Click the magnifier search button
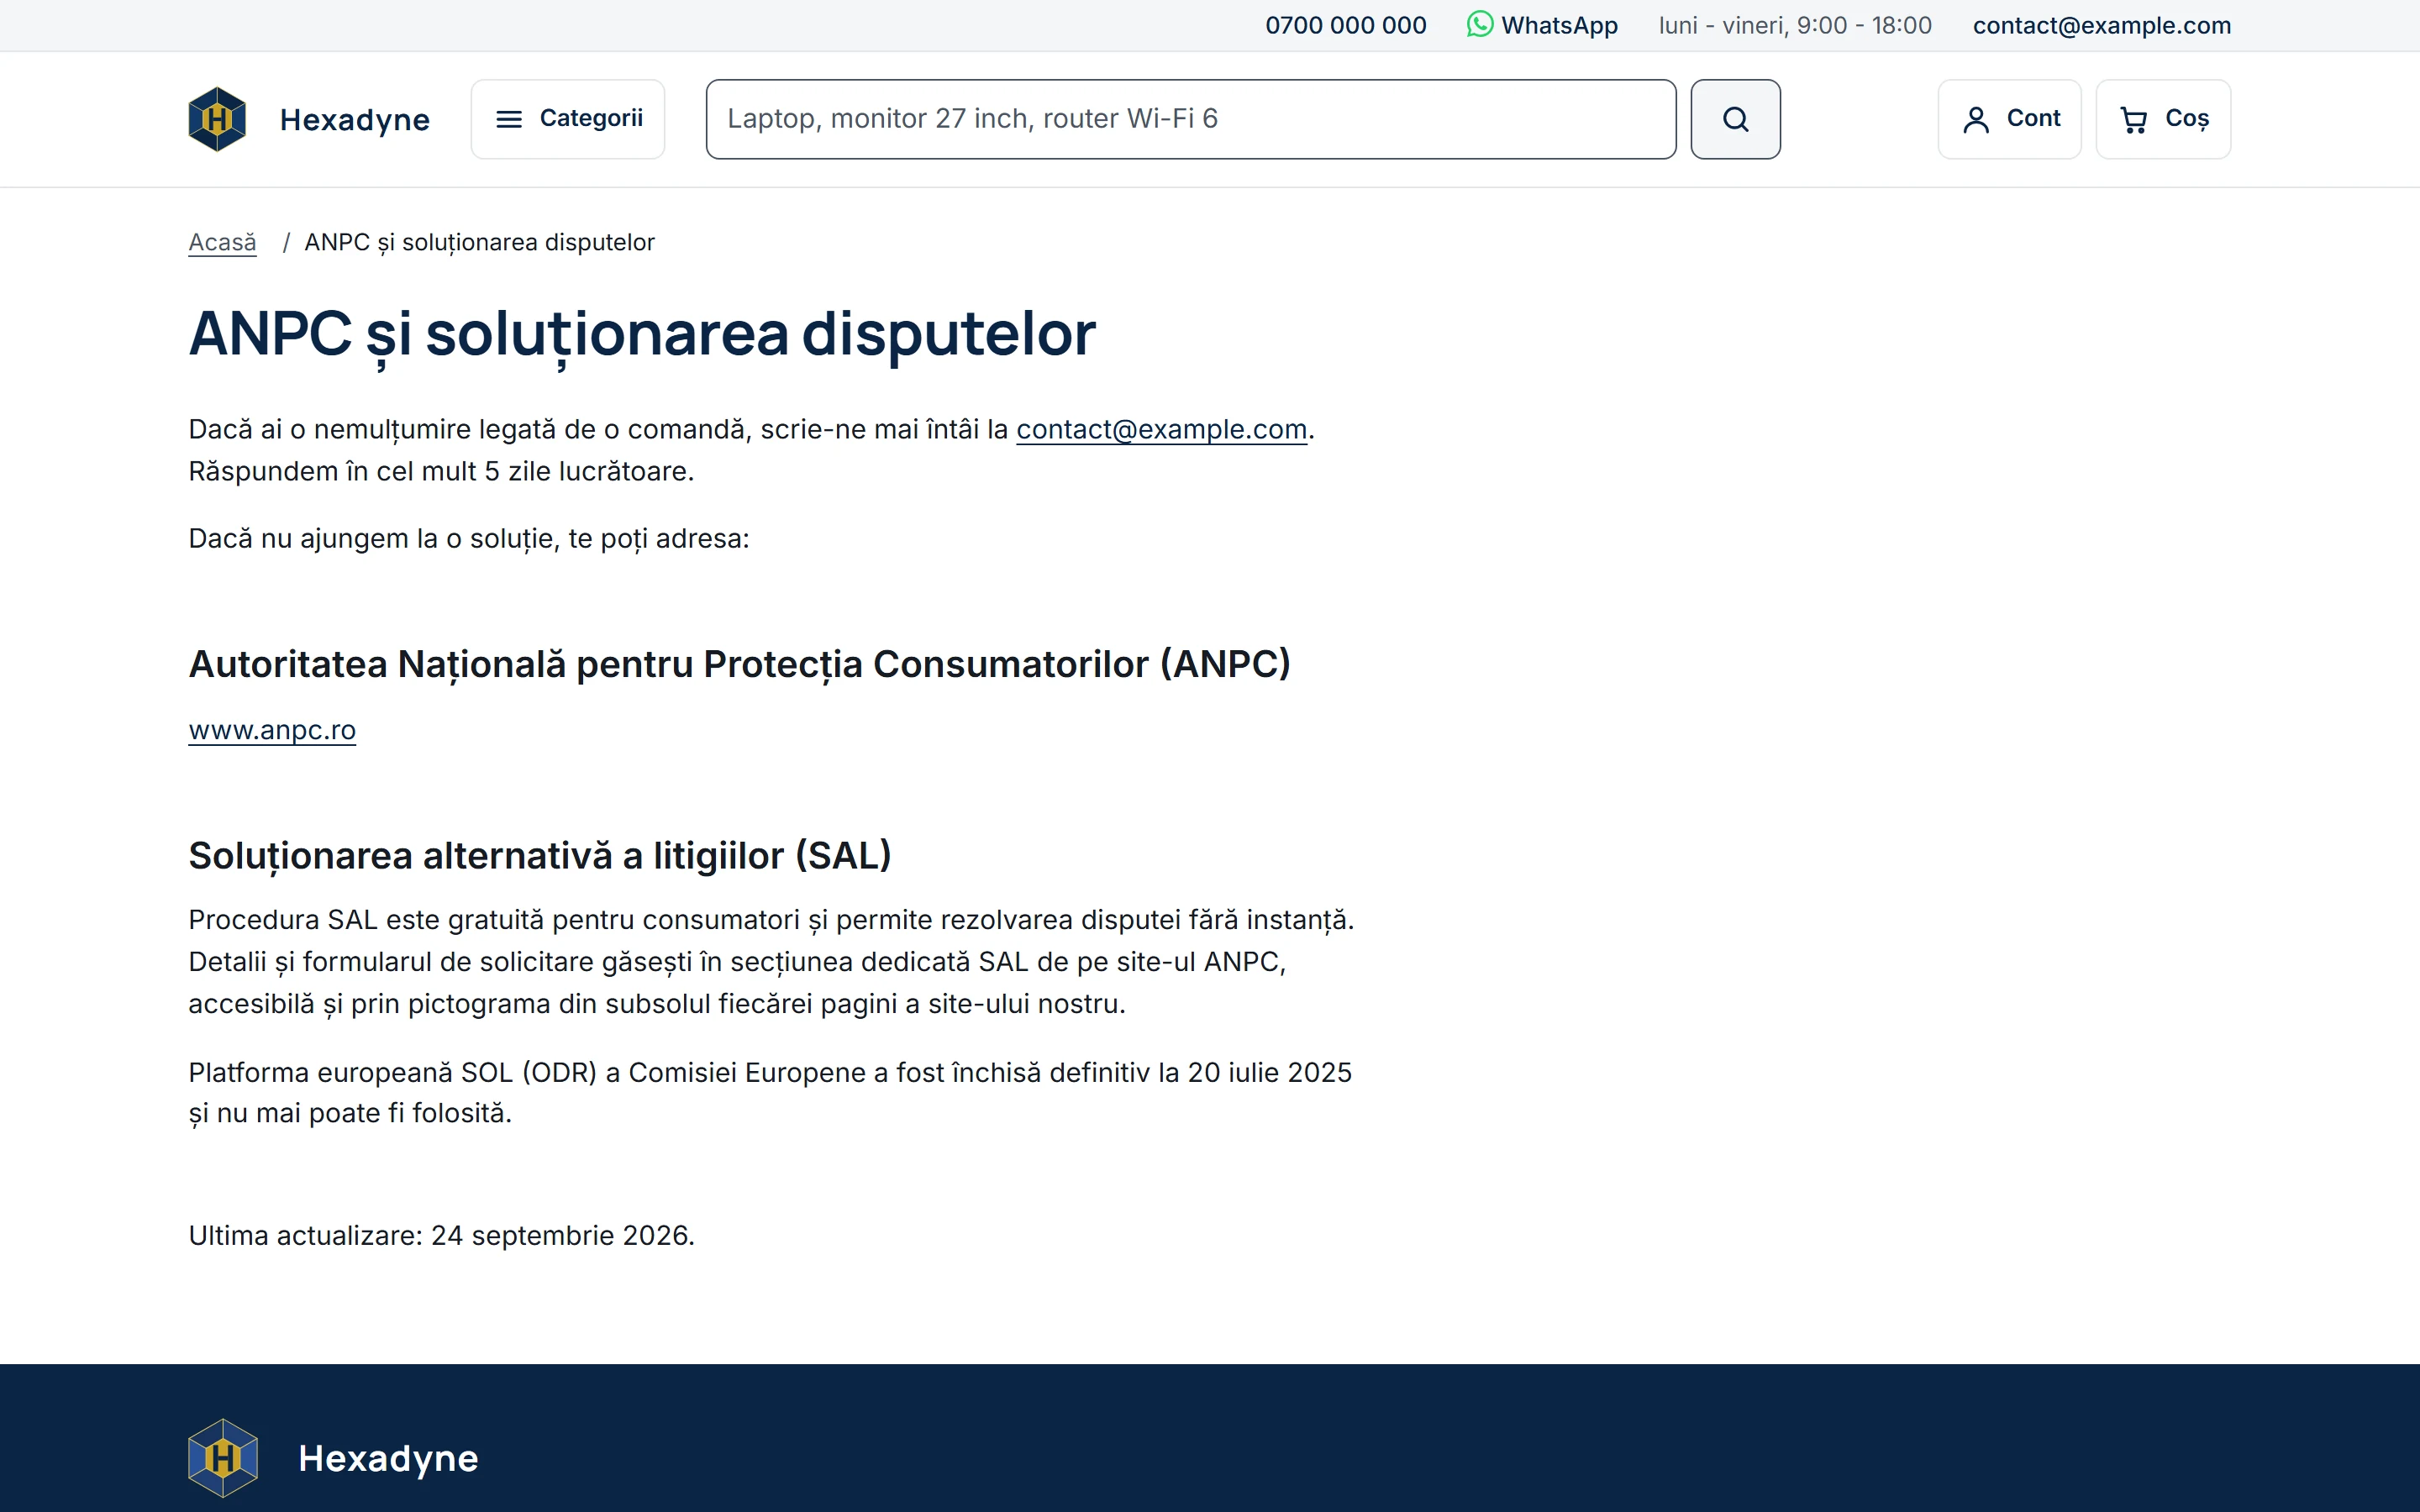The height and width of the screenshot is (1512, 2420). pyautogui.click(x=1735, y=119)
